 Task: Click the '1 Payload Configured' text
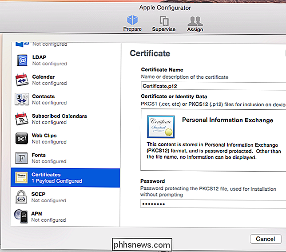57,181
